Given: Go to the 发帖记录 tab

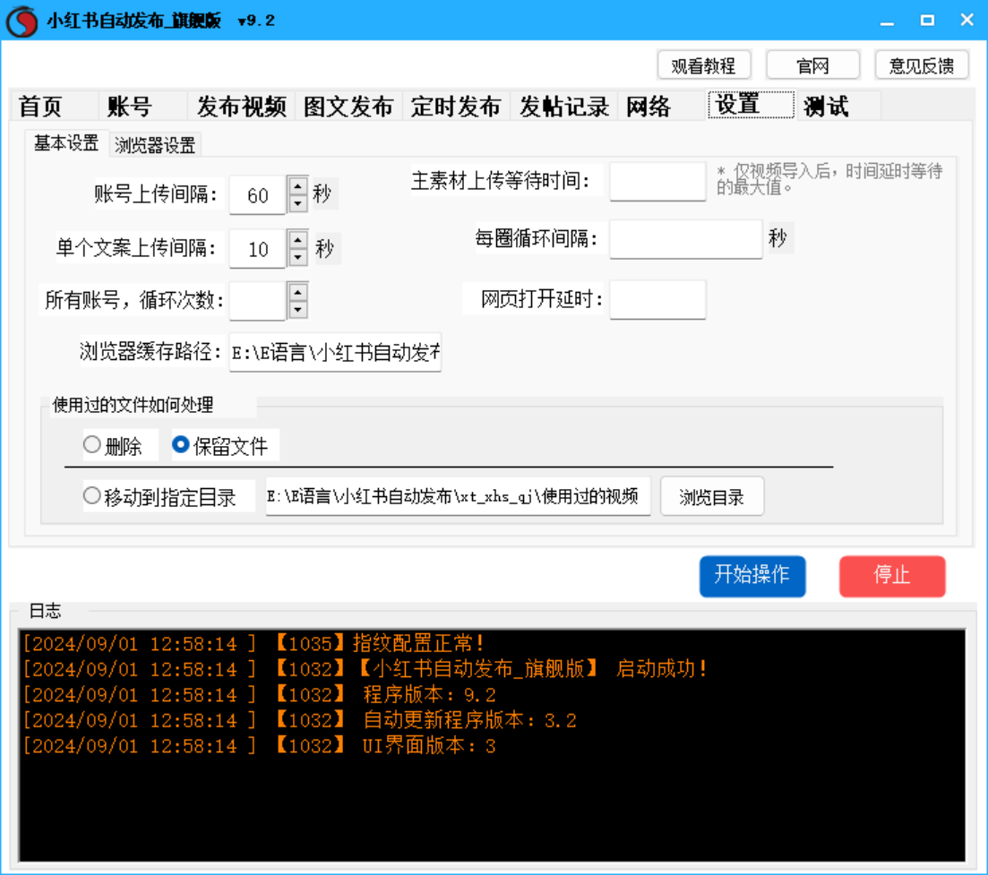Looking at the screenshot, I should (564, 106).
